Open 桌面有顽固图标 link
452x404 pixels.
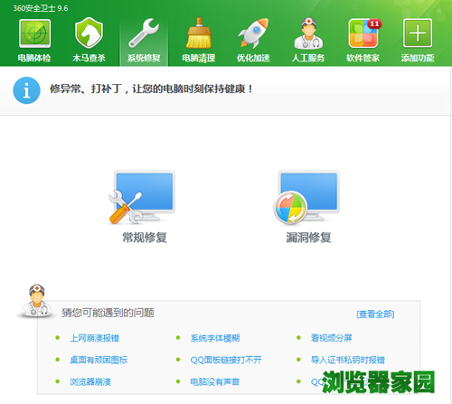[x=99, y=360]
